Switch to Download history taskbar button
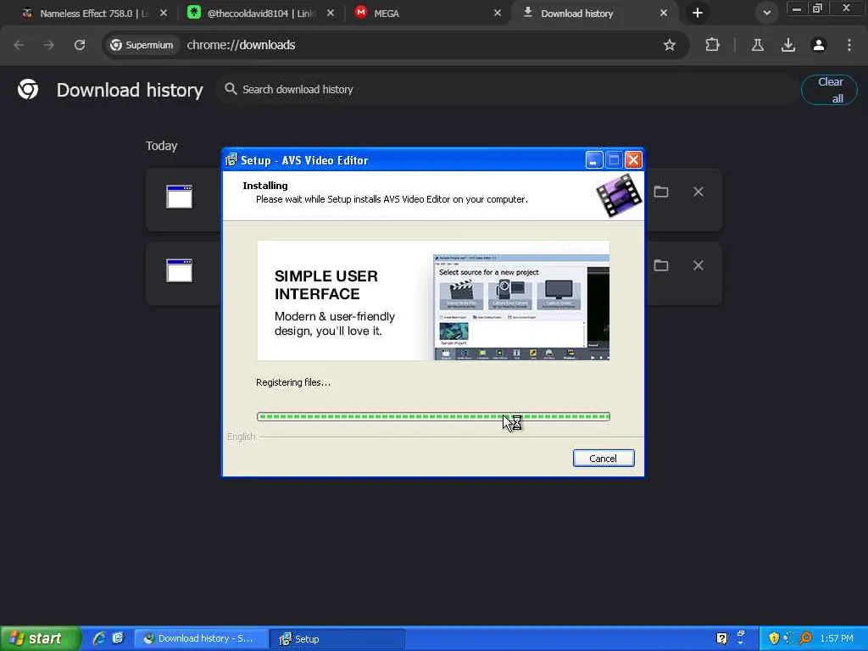 click(x=202, y=639)
